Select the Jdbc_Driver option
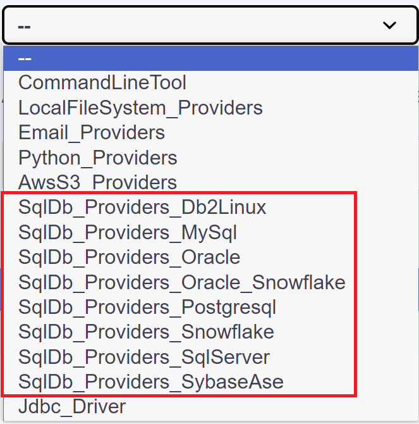 click(72, 407)
